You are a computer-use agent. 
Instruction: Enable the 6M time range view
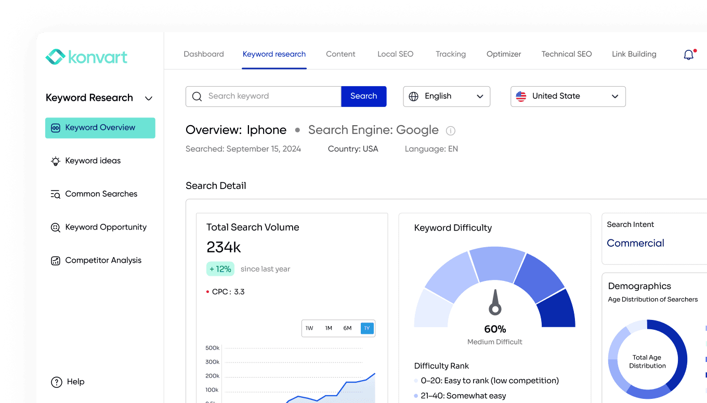tap(348, 328)
